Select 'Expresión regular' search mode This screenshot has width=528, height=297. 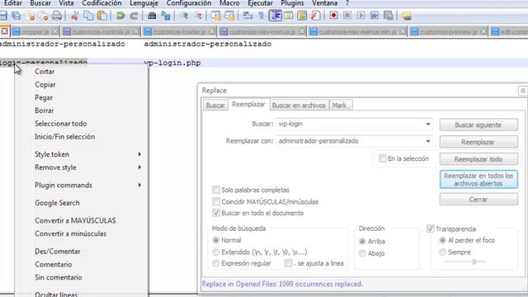coord(216,263)
